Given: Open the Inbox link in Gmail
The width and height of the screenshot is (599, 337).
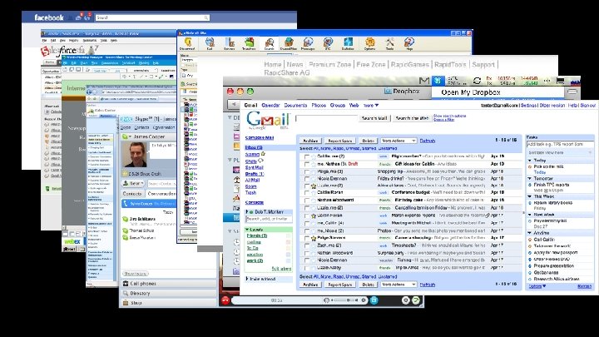Looking at the screenshot, I should 254,147.
